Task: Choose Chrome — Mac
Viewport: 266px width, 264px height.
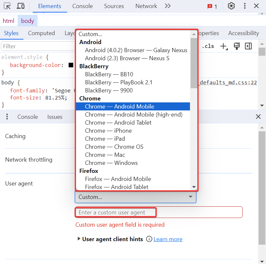Action: click(133, 155)
